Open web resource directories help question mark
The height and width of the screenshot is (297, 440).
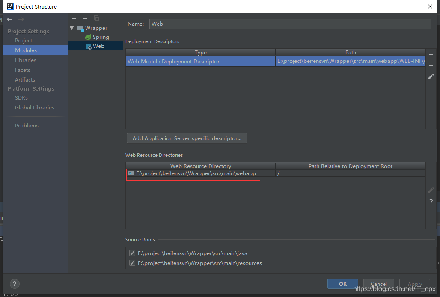(x=431, y=201)
